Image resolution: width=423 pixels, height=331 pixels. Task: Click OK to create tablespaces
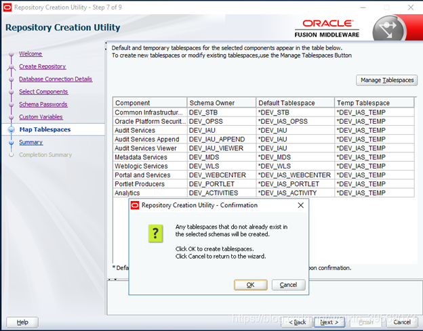[x=251, y=285]
